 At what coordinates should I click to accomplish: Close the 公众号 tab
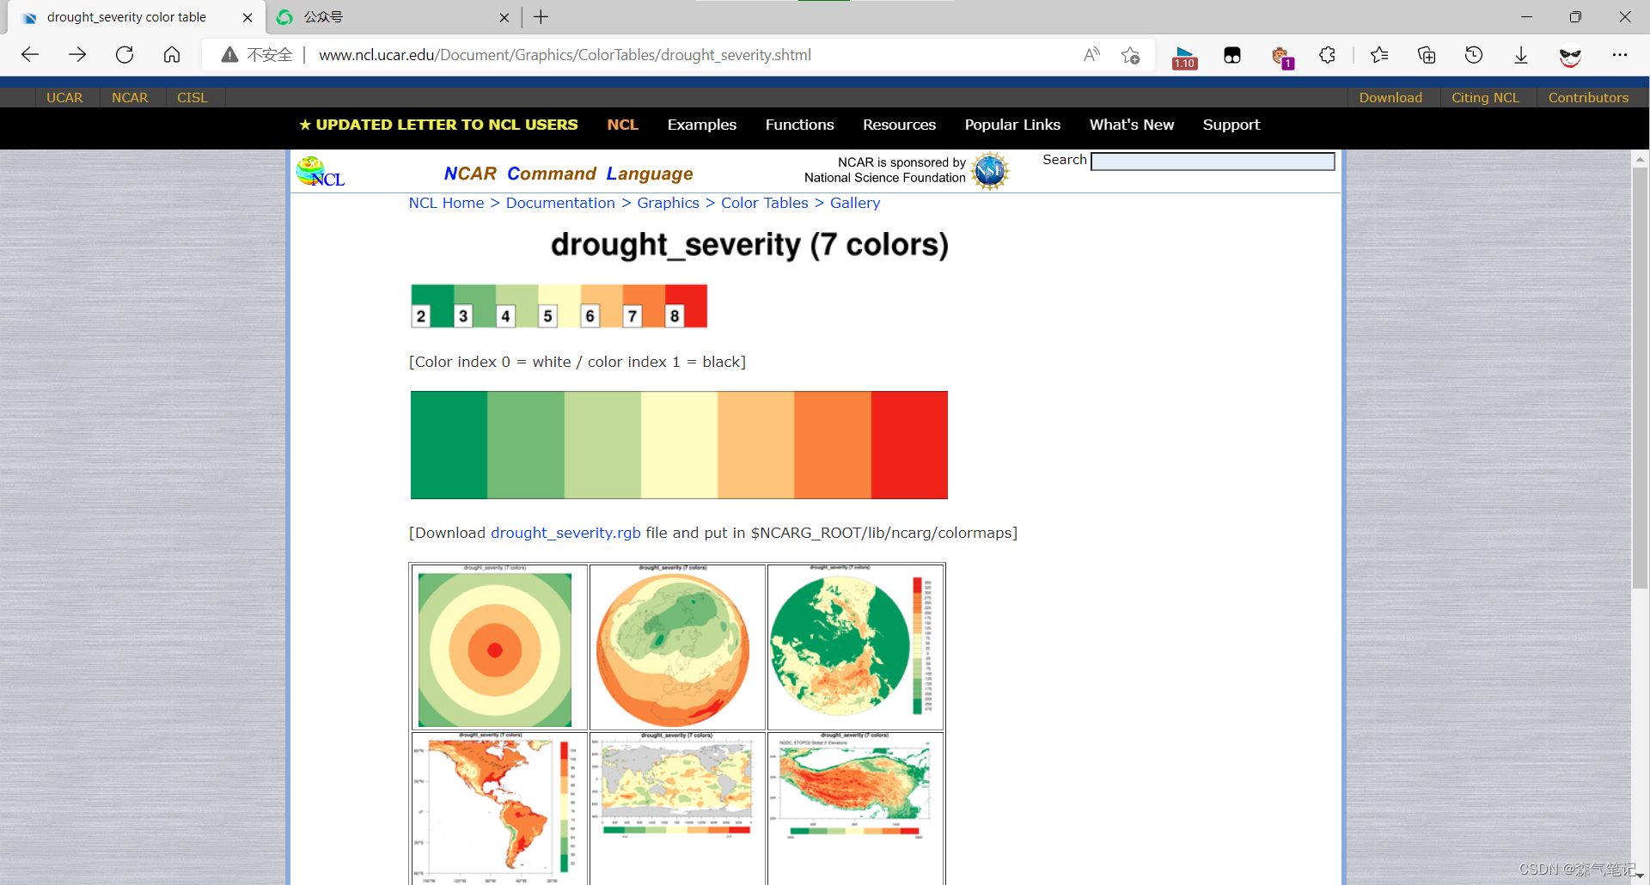coord(504,17)
